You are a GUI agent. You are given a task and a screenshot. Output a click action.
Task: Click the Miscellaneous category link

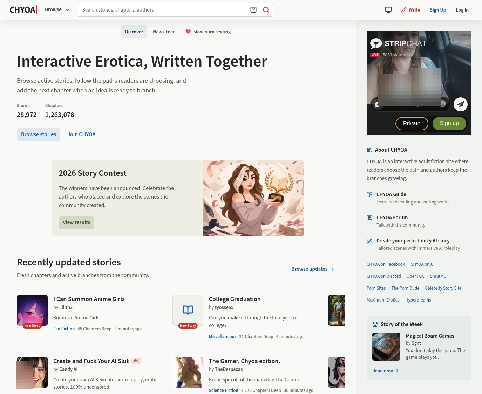click(x=223, y=337)
